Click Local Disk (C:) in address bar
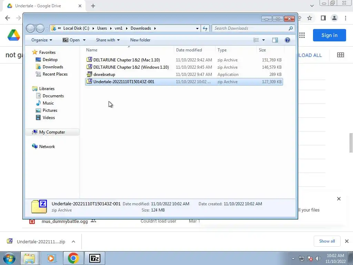 point(76,28)
